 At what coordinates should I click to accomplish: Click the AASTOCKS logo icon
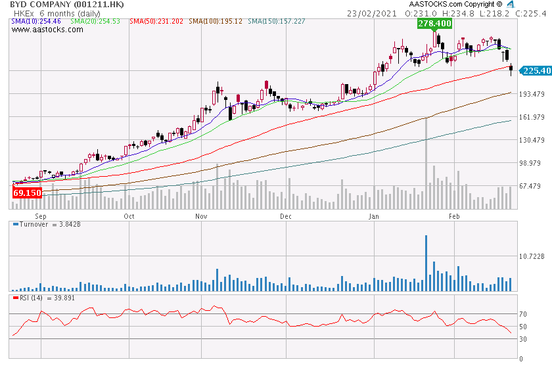[511, 4]
